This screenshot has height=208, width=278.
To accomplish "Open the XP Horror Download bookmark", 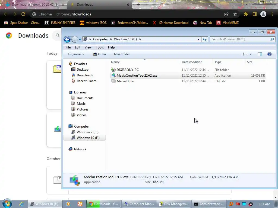I will [x=170, y=23].
